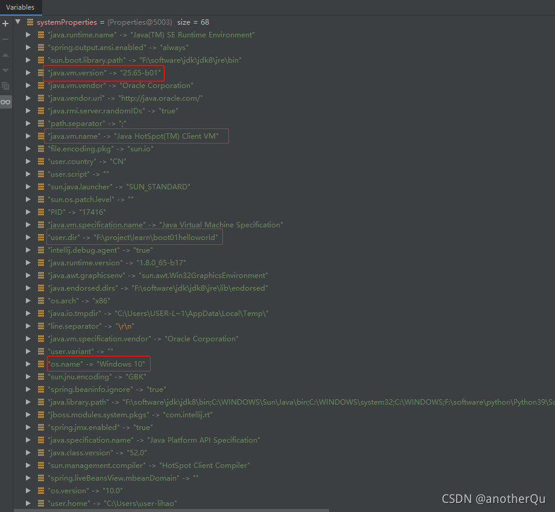Expand the "java.rmi.server.randomIDs" entry

(x=28, y=111)
